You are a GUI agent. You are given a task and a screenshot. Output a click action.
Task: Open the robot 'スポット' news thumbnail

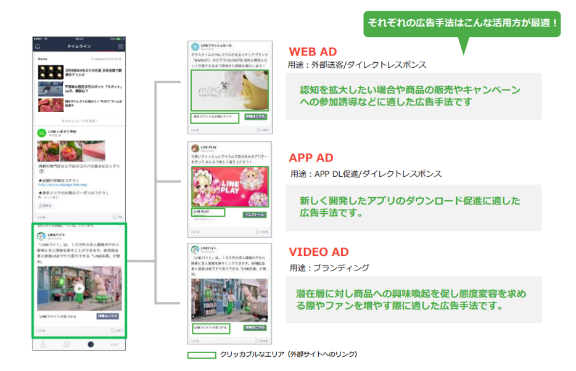pyautogui.click(x=51, y=89)
